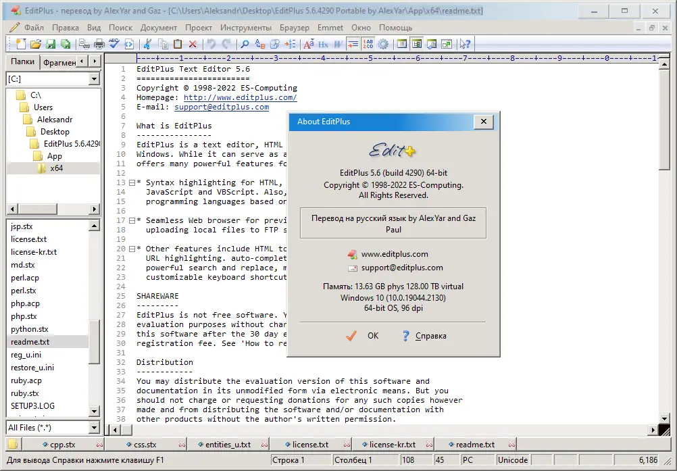Open the [C:] drive dropdown
677x471 pixels.
pos(95,79)
